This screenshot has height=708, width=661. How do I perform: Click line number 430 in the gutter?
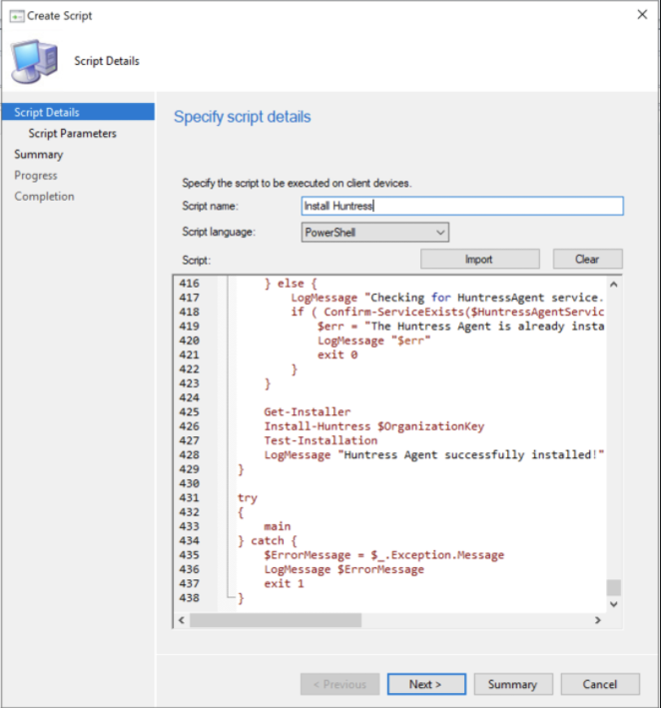click(189, 483)
